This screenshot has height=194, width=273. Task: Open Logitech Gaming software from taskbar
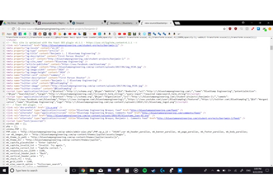162,170
